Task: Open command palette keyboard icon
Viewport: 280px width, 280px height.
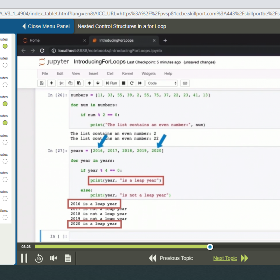Action: click(x=185, y=83)
